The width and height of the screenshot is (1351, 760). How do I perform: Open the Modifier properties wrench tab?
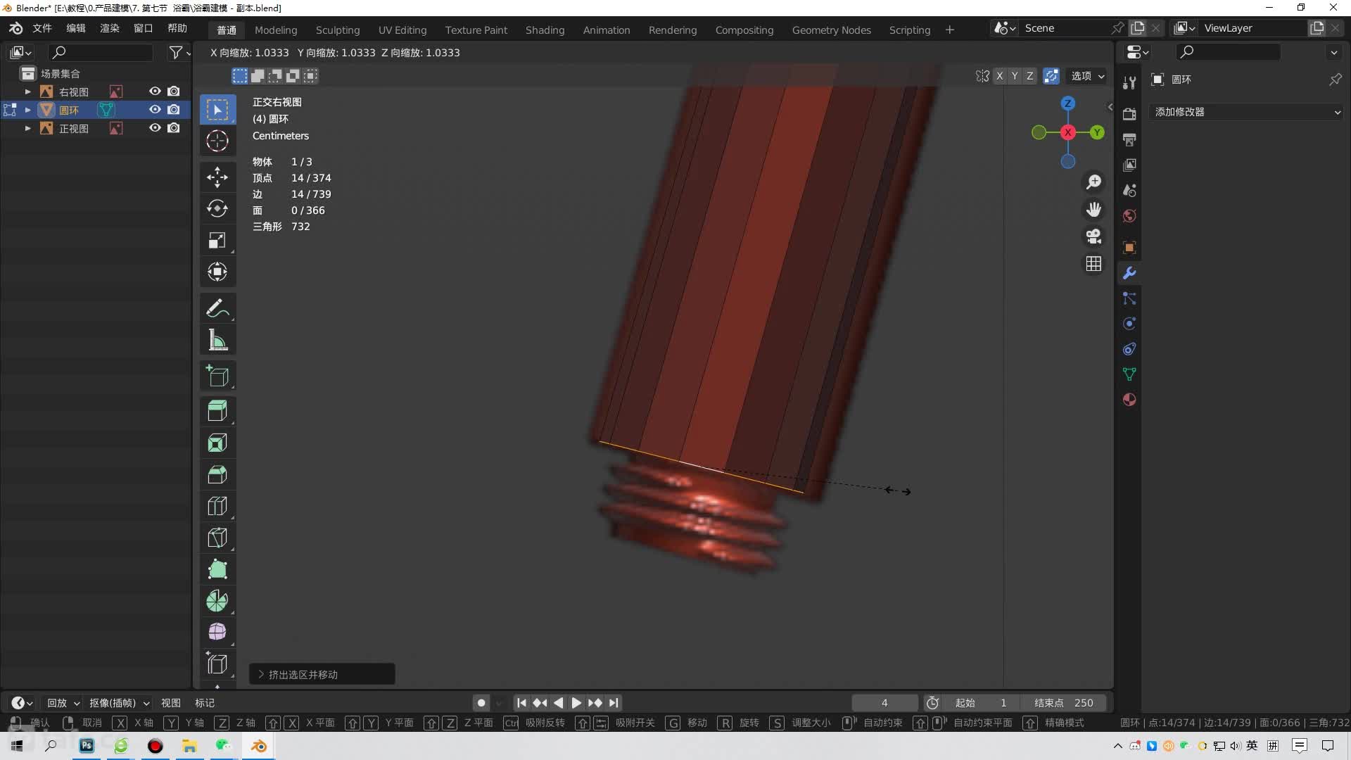(x=1129, y=273)
